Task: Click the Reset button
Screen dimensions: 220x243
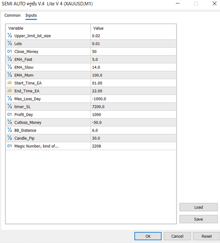Action: tap(206, 236)
